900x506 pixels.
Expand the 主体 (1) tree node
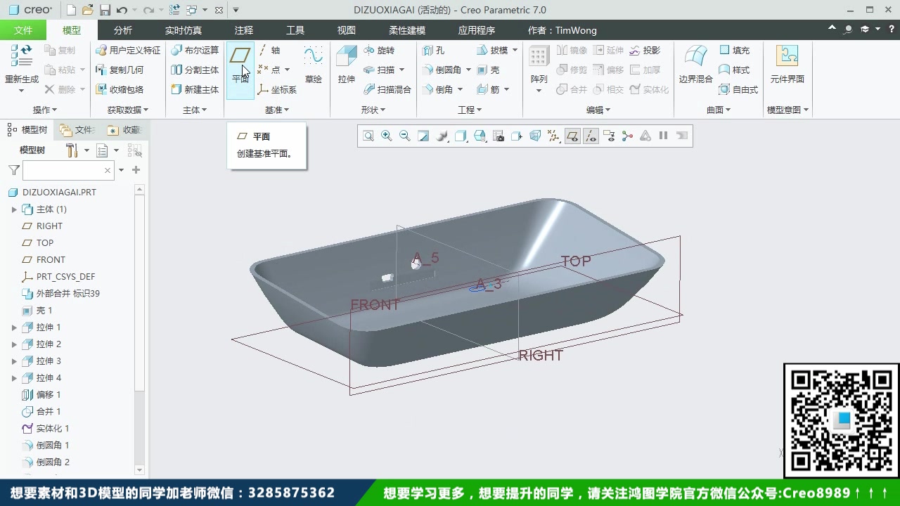tap(14, 209)
